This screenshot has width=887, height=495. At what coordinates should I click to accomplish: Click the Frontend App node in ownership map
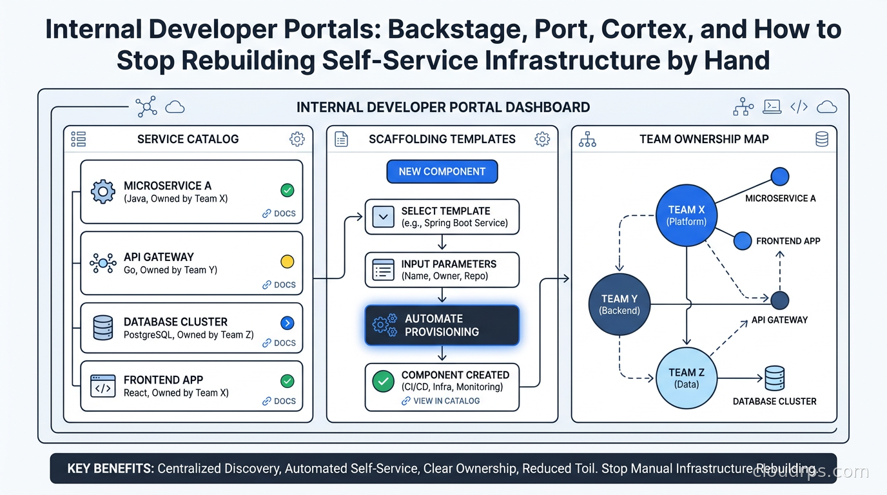(743, 241)
